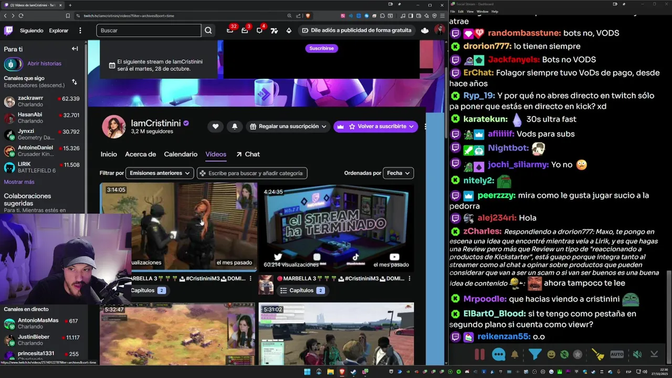Click the scroll-to-bottom arrow in Social Stream
Viewport: 672px width, 378px height.
point(654,354)
